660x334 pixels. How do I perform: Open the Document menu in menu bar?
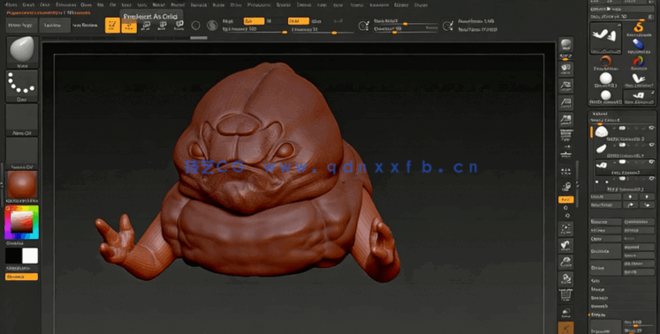(65, 4)
